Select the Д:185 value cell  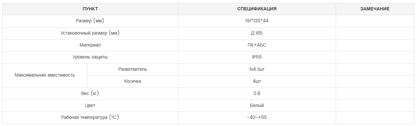(257, 33)
